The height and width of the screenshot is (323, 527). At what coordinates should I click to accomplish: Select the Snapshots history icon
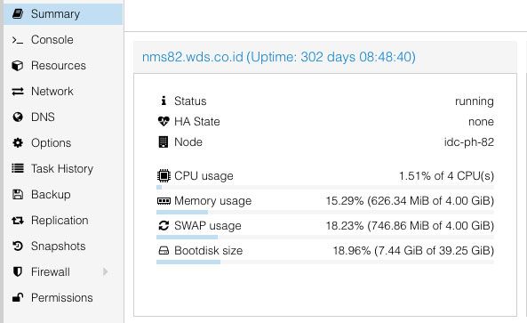(18, 246)
